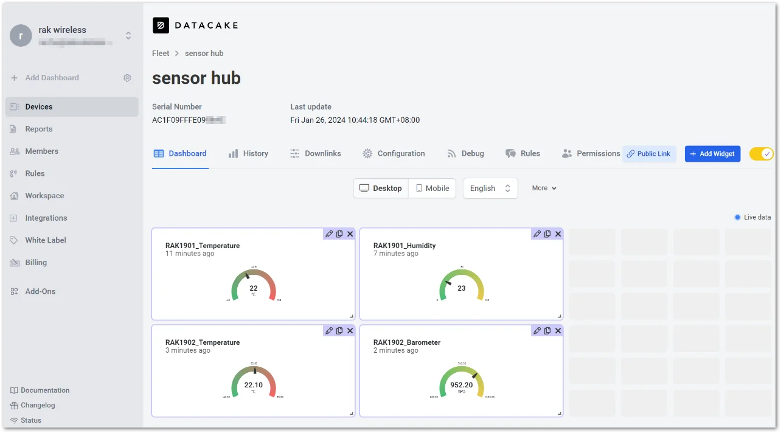Edit the RAK1902_Temperature widget with pencil icon
The image size is (781, 433).
coord(329,330)
